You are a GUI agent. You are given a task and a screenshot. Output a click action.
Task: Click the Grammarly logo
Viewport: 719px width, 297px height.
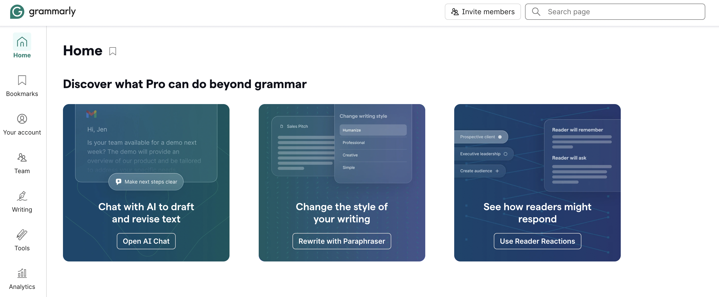tap(43, 12)
